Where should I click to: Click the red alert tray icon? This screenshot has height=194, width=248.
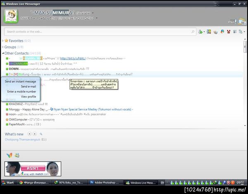pyautogui.click(x=233, y=182)
